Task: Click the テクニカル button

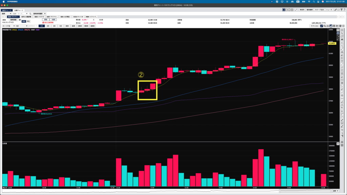Action: [314, 26]
